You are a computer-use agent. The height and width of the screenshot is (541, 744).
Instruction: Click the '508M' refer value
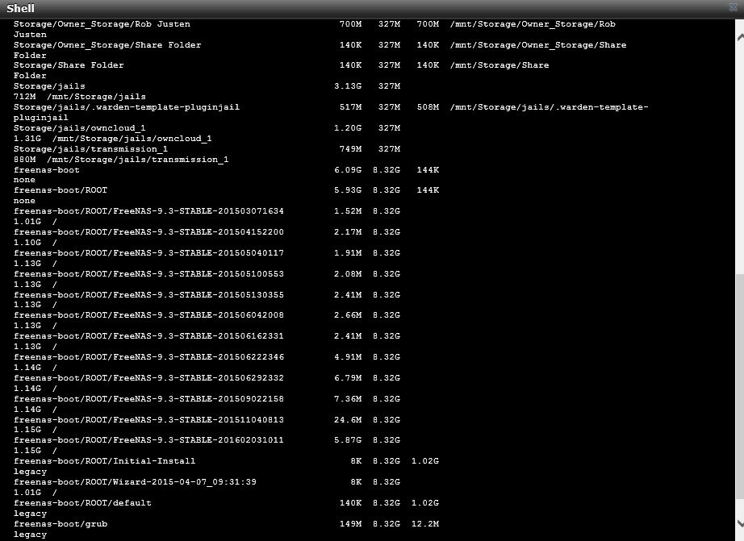click(x=428, y=107)
